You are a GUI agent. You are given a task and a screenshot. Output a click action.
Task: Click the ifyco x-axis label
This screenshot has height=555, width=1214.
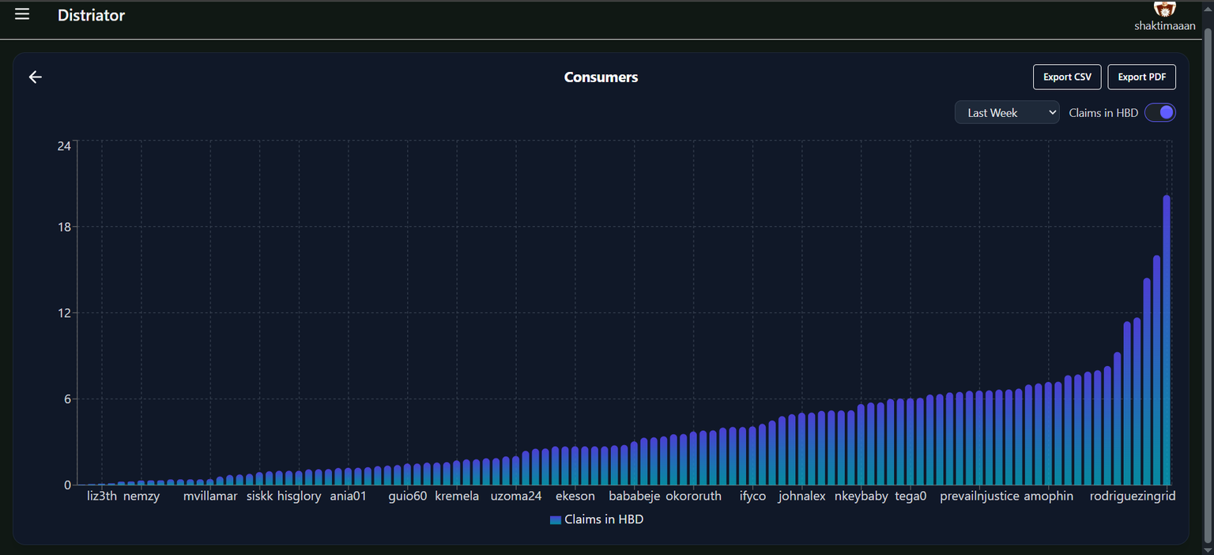click(x=752, y=496)
